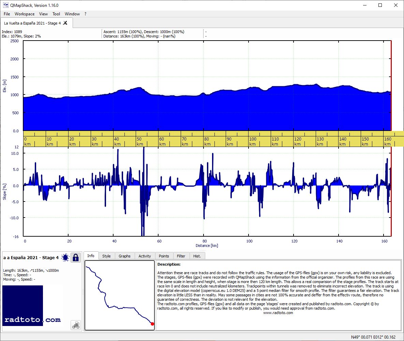Screen dimensions: 404x341
Task: Open the File menu
Action: click(7, 14)
